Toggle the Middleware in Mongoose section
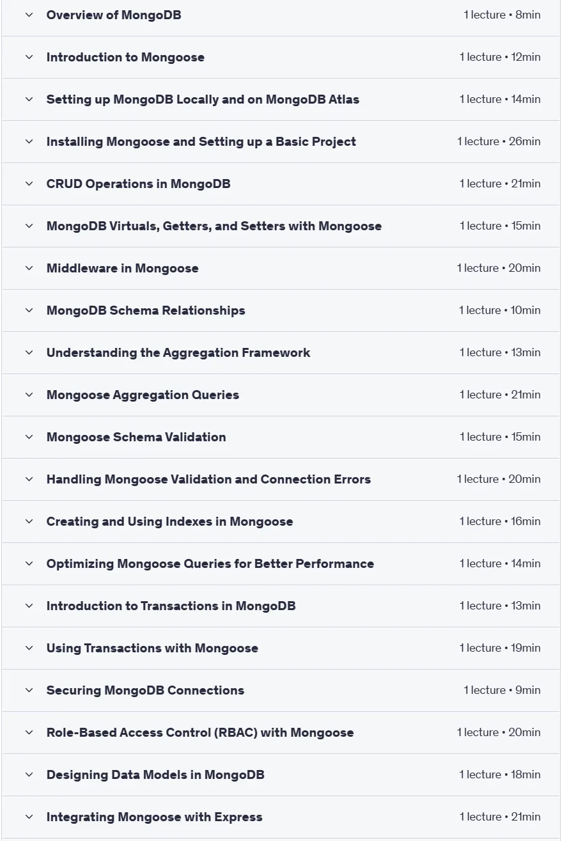562x841 pixels. click(281, 268)
